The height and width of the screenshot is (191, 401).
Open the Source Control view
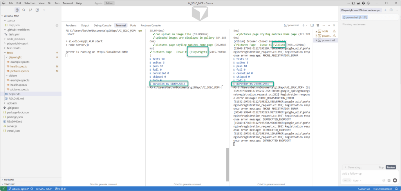(x=30, y=10)
